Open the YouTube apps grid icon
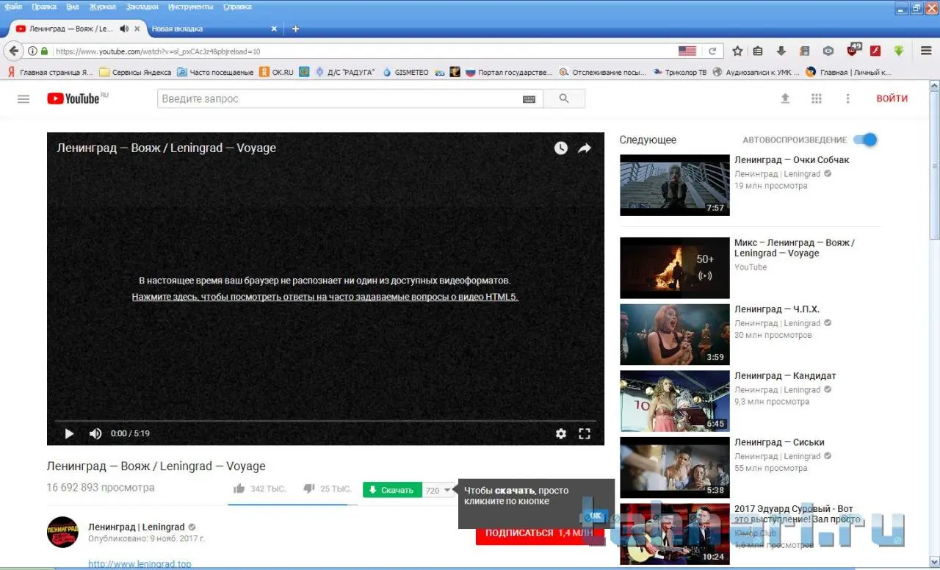 [x=817, y=98]
